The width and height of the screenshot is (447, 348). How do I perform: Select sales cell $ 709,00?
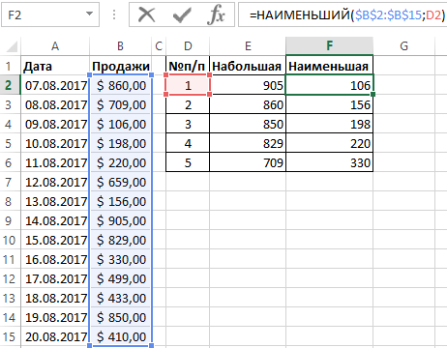click(x=120, y=104)
